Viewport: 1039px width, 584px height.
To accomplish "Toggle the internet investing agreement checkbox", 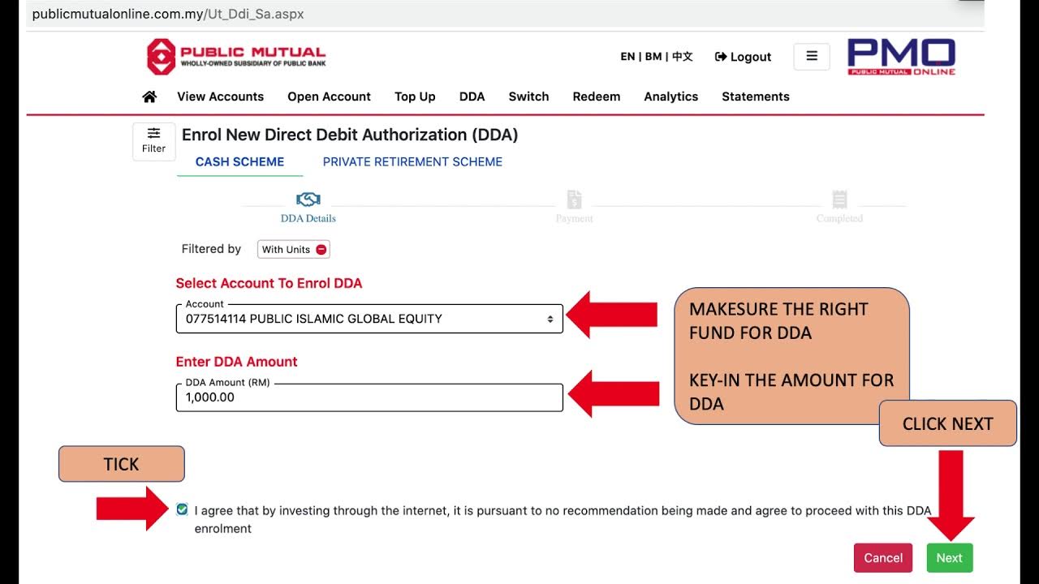I will point(182,509).
